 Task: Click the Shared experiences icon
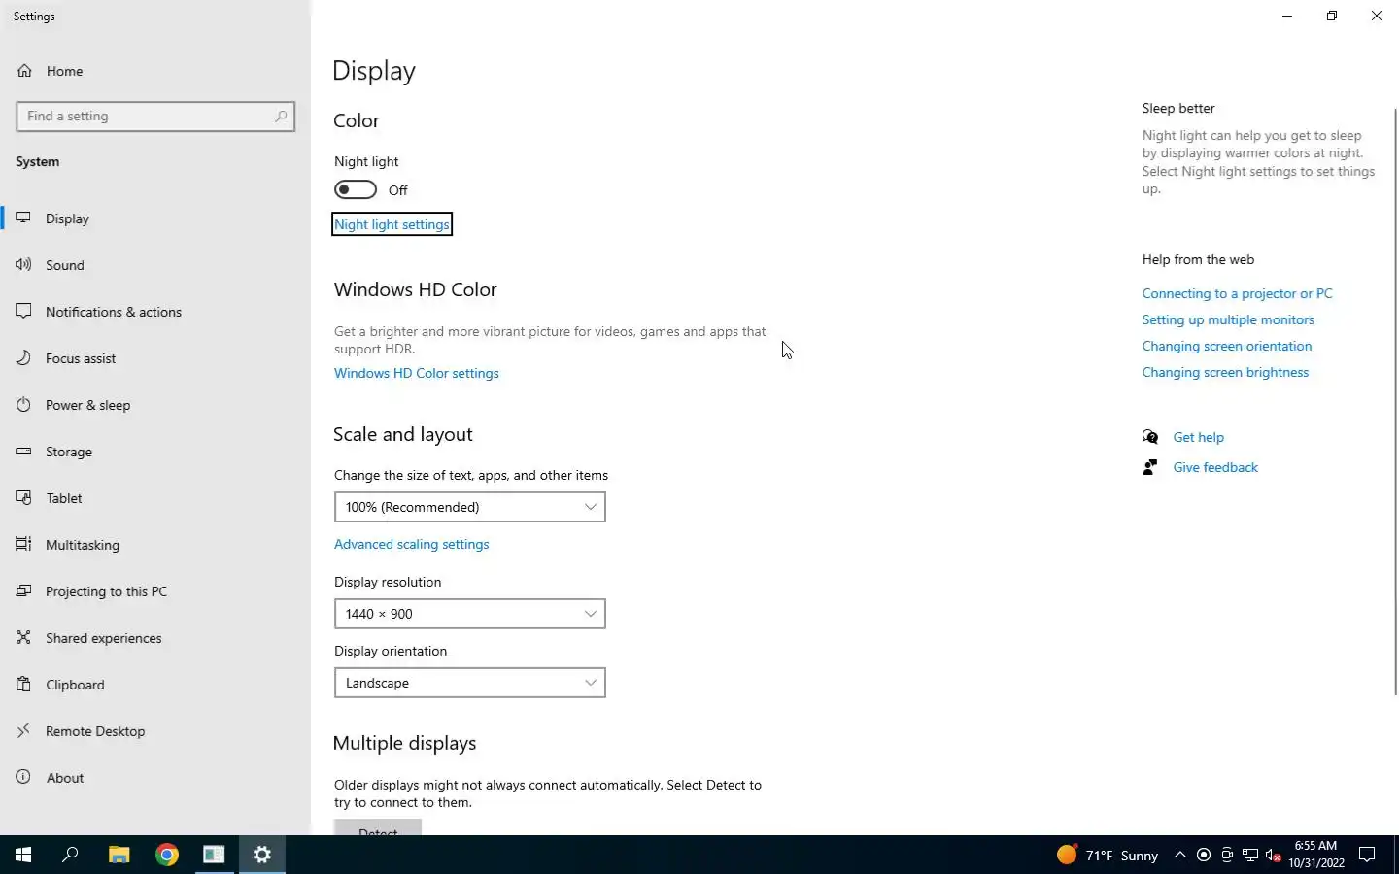pyautogui.click(x=24, y=637)
